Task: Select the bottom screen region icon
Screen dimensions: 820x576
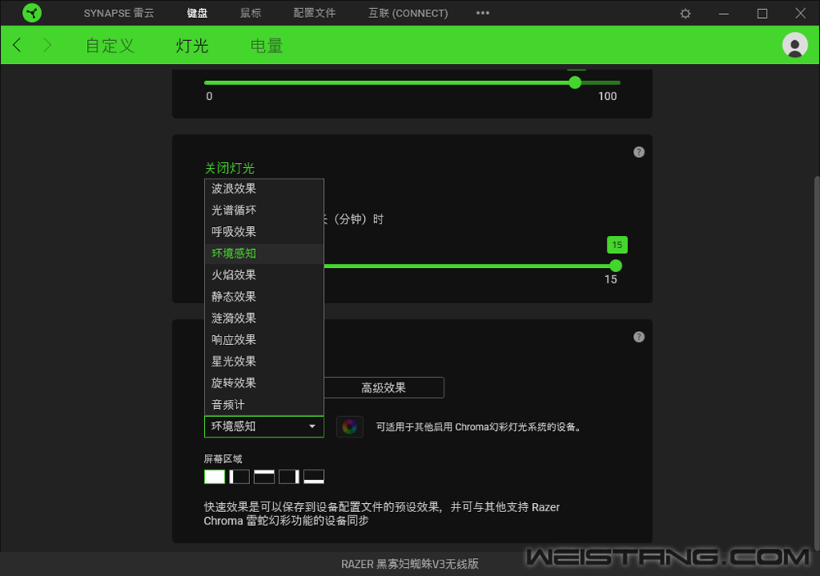Action: (x=314, y=477)
